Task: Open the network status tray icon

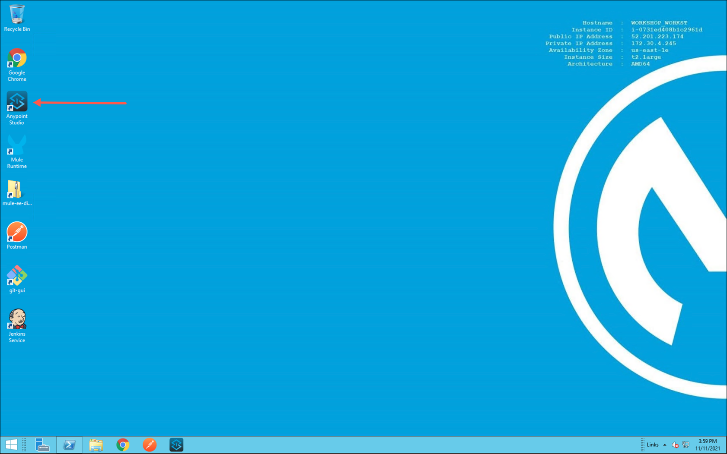Action: pos(686,445)
